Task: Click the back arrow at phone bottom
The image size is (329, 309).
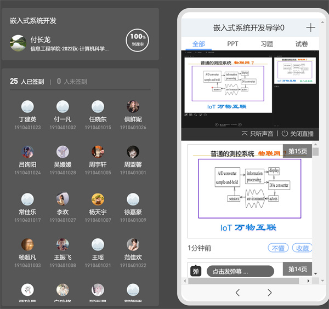Action: pyautogui.click(x=237, y=293)
